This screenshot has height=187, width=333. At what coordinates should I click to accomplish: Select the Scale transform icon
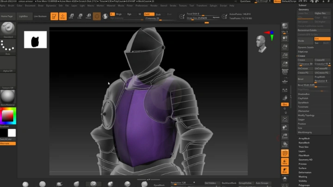[80, 16]
